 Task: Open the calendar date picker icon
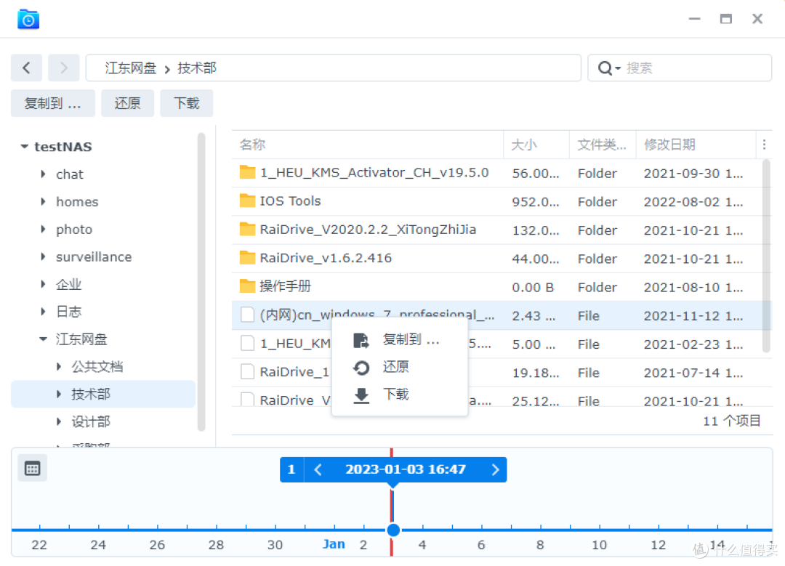(33, 469)
